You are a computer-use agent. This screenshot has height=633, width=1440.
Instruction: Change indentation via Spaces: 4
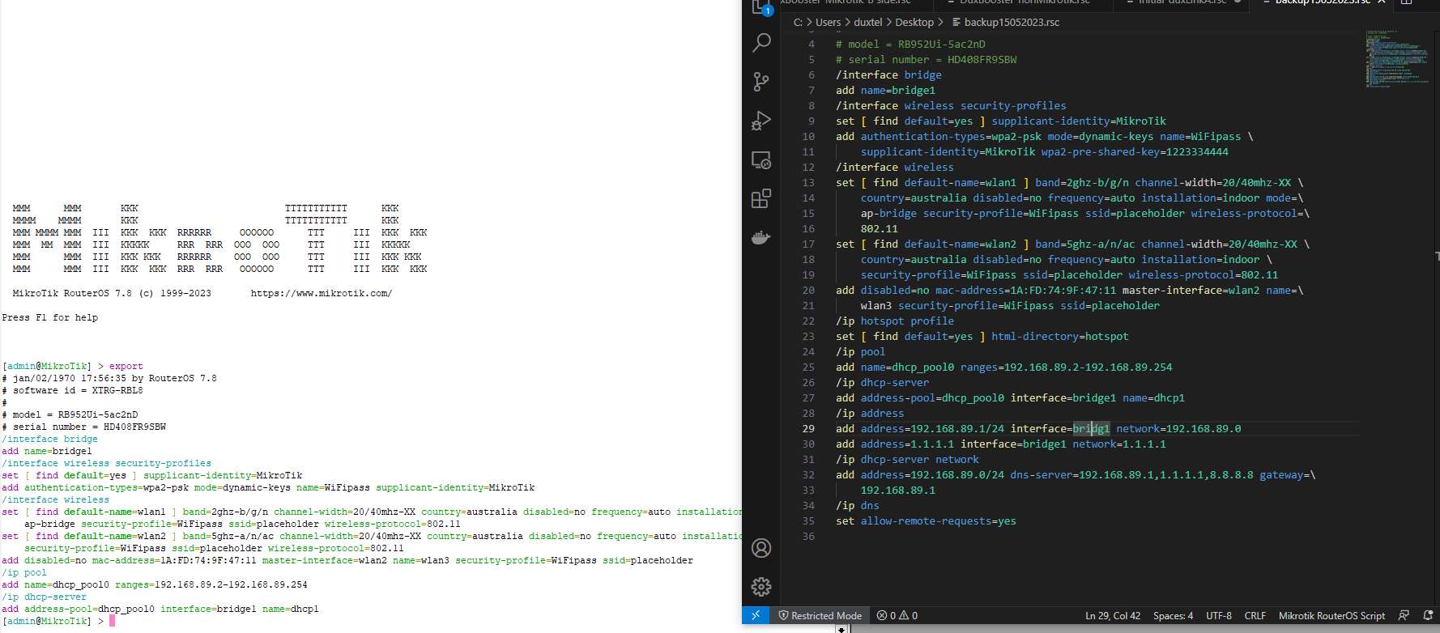point(1173,615)
